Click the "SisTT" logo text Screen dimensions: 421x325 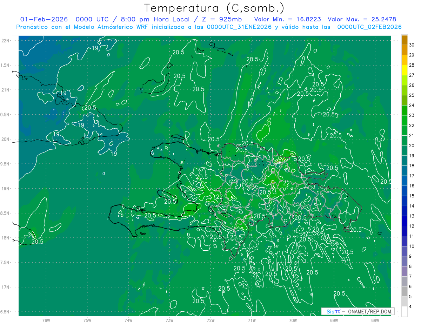(333, 311)
